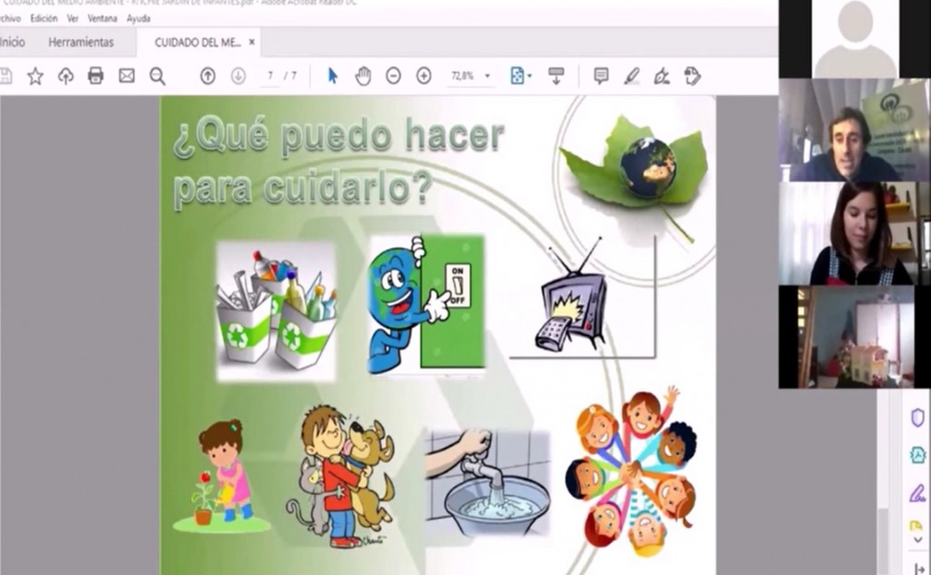The width and height of the screenshot is (931, 575).
Task: Open the 72,8% zoom level dropdown
Action: pyautogui.click(x=471, y=76)
